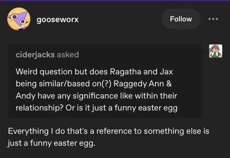230x158 pixels.
Task: Click the words "Raggedy Ann" in the question
Action: 138,84
